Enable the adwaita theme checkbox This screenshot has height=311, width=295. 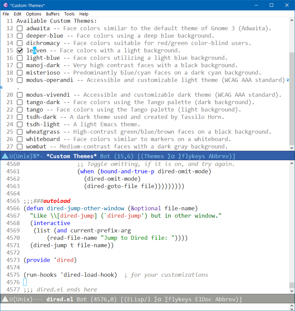coord(20,28)
